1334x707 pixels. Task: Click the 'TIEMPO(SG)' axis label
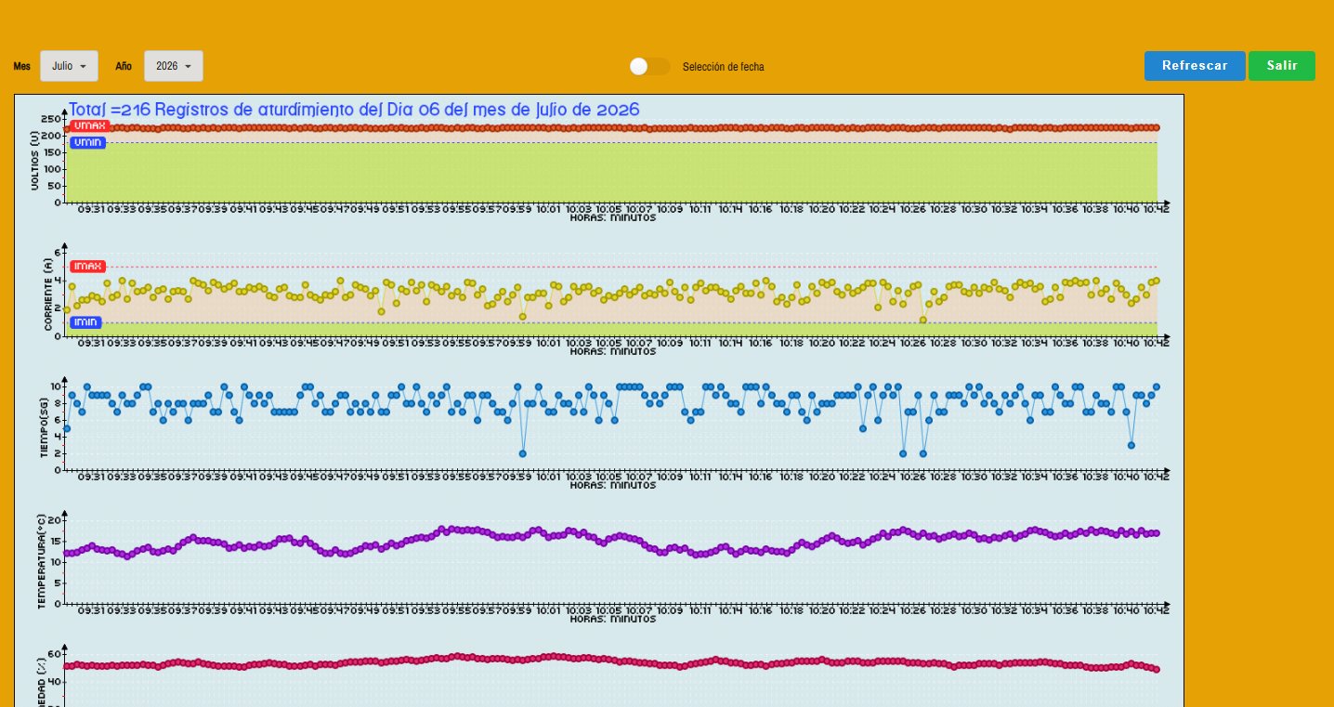point(44,428)
